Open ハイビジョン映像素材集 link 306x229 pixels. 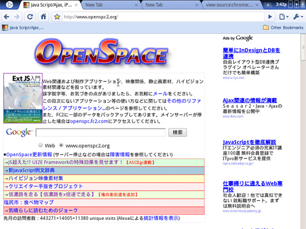pyautogui.click(x=35, y=178)
